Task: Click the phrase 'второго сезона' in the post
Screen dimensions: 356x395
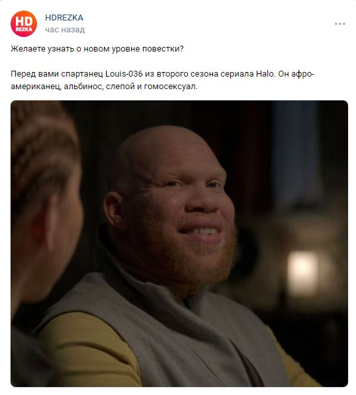Action: [187, 74]
